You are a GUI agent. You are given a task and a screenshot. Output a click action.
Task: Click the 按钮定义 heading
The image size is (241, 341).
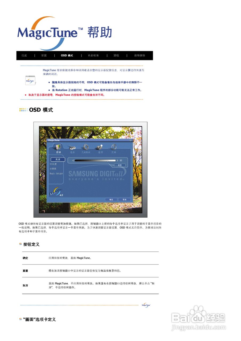[x=31, y=244]
